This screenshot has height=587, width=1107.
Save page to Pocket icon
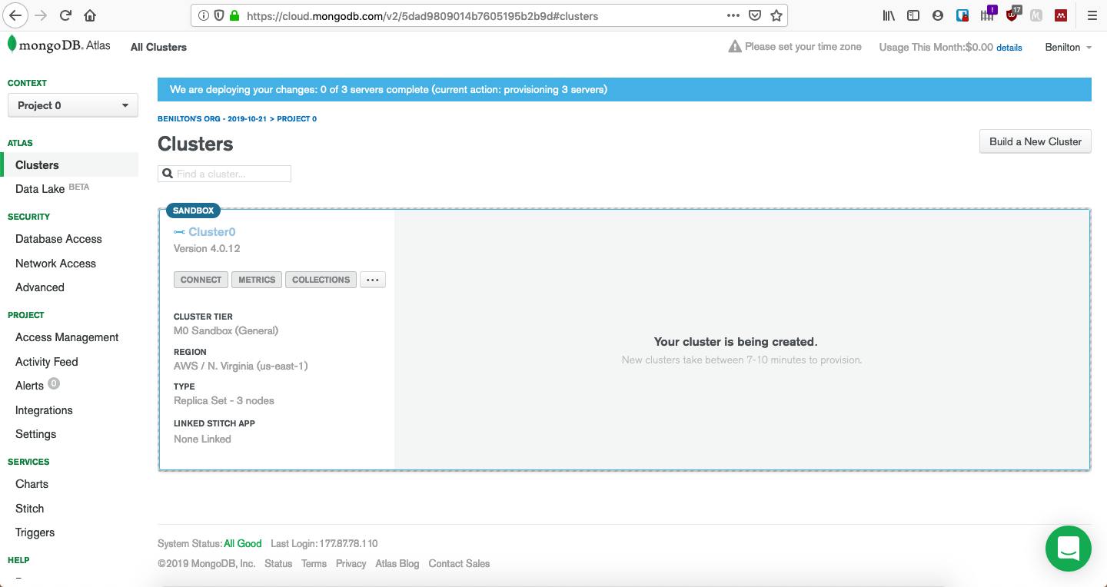pos(755,15)
